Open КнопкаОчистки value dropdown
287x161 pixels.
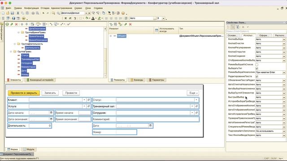pyautogui.click(x=284, y=44)
